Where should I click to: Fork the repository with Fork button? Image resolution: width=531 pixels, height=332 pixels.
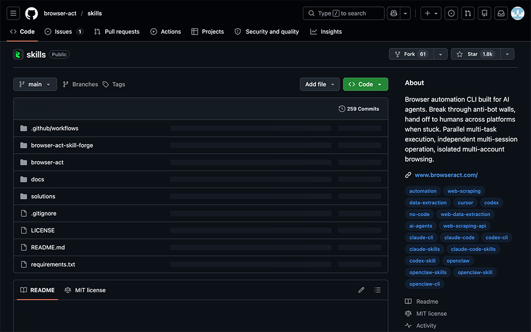pos(411,54)
